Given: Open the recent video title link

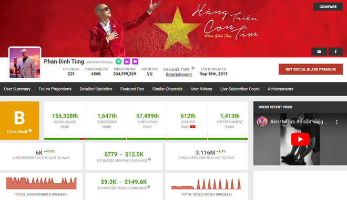Looking at the screenshot, I should (299, 122).
